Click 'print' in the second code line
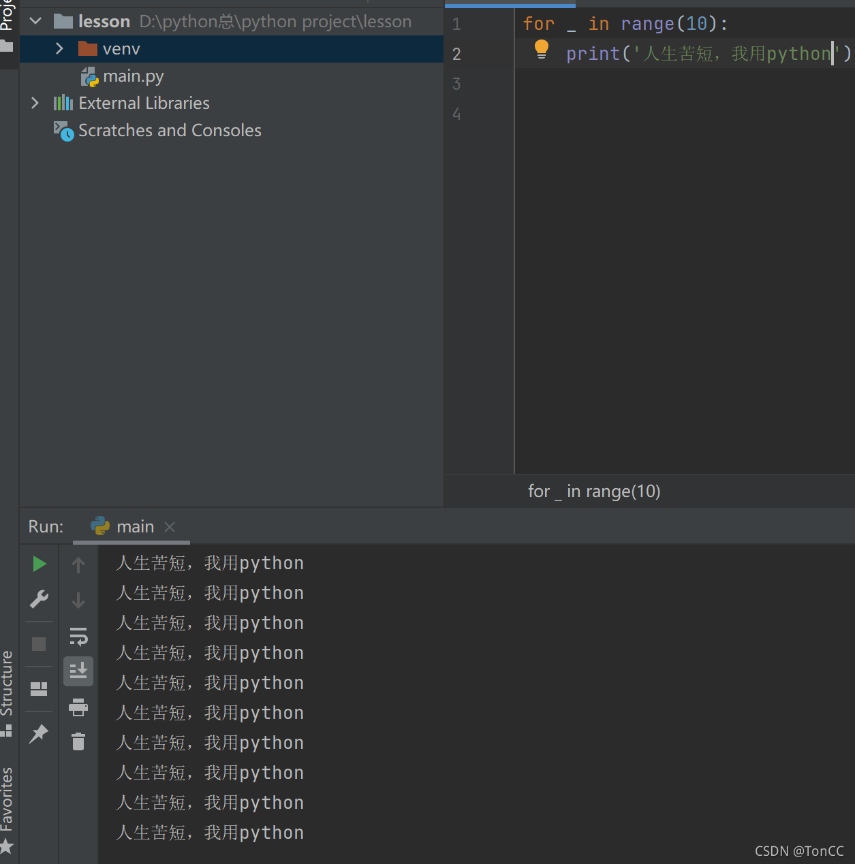The image size is (855, 864). [593, 54]
